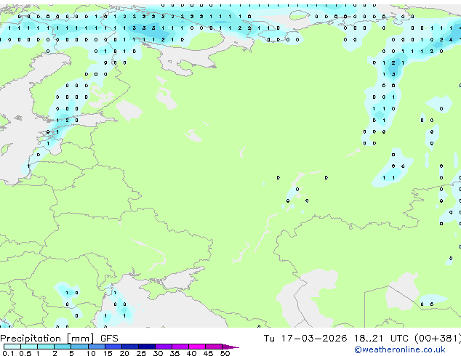Click the legend arrow tip above 50 mm

(x=230, y=347)
